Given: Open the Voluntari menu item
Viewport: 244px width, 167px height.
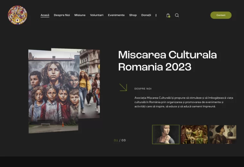Looking at the screenshot, I should pos(97,15).
